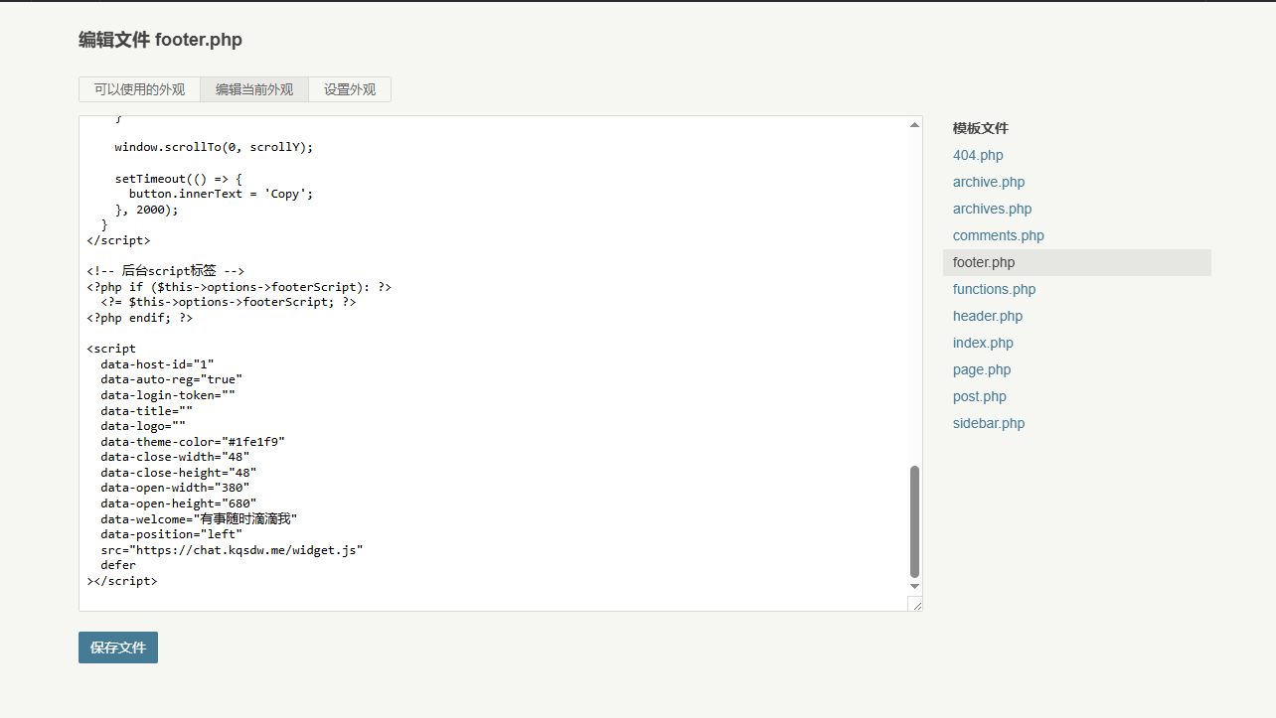
Task: Click the 保存文件 save button
Action: (x=118, y=647)
